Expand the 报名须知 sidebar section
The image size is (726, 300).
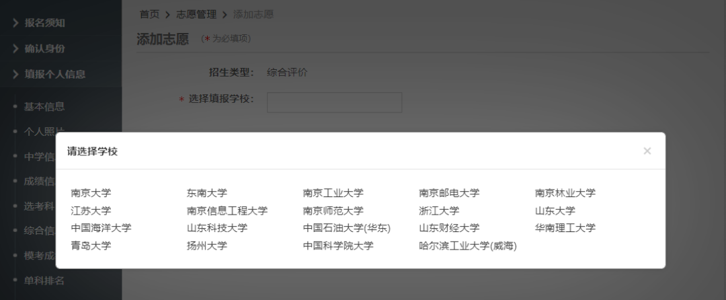tap(44, 23)
